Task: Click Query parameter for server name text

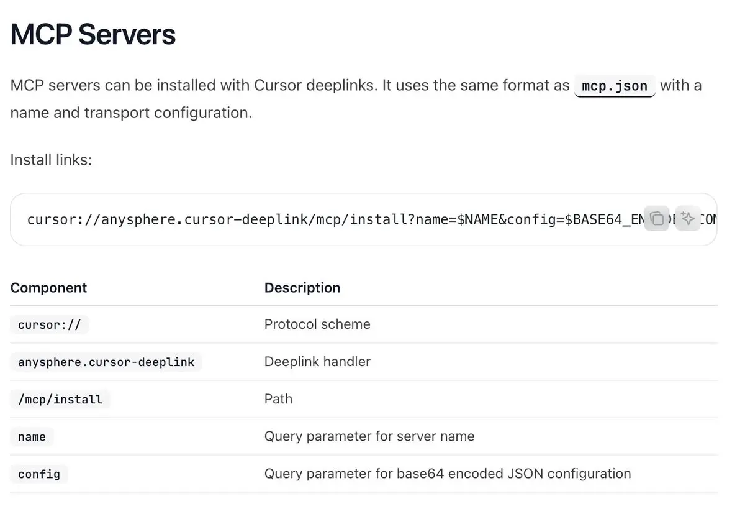Action: point(369,436)
